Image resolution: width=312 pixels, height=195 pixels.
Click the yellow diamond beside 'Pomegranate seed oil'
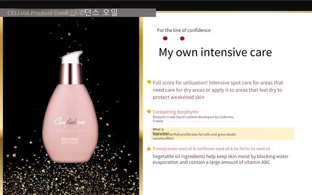point(149,149)
